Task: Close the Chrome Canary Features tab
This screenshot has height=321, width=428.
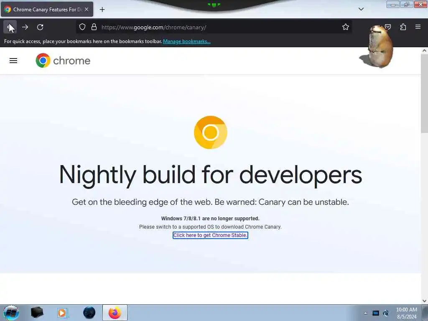Action: (87, 9)
